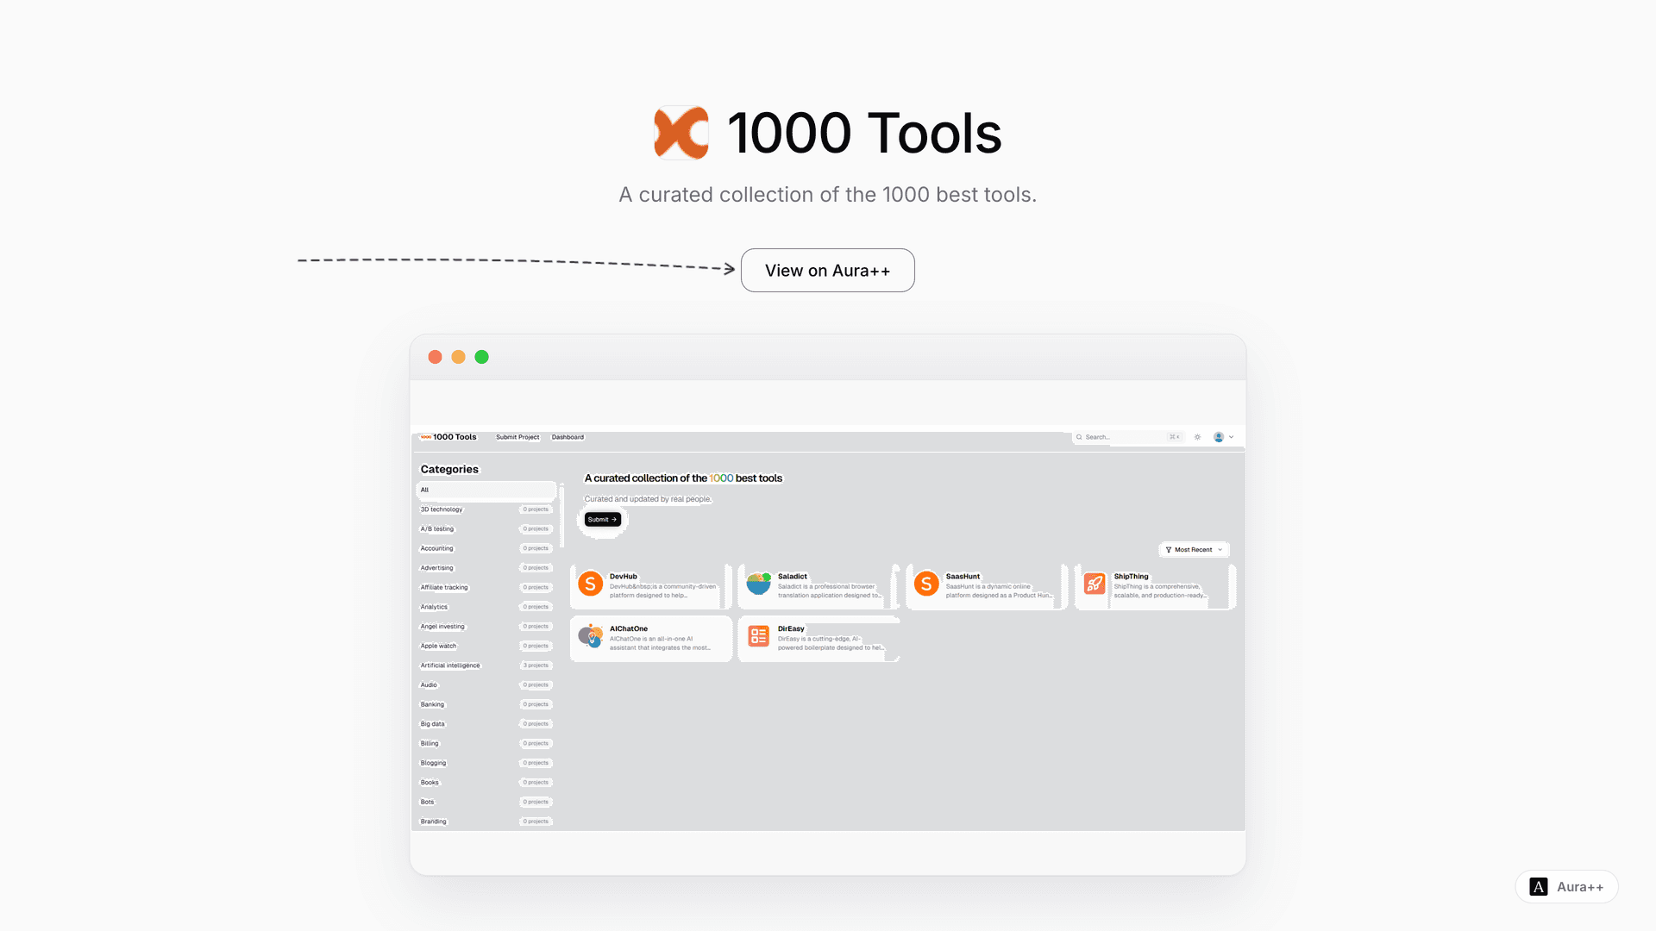The width and height of the screenshot is (1656, 931).
Task: Click the green window dot
Action: 481,357
